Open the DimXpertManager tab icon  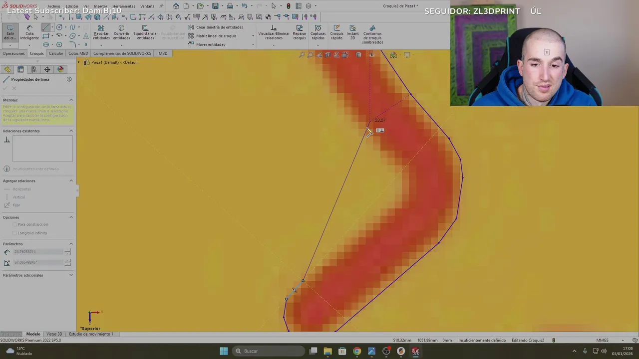(x=47, y=69)
